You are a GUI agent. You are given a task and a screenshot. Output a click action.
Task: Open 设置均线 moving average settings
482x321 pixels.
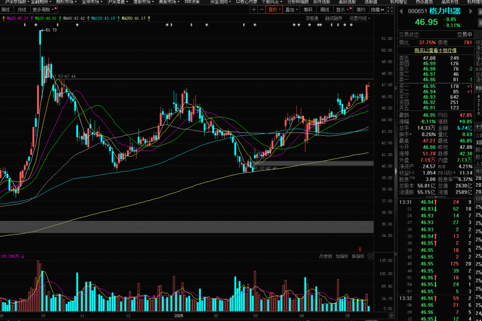tap(360, 18)
